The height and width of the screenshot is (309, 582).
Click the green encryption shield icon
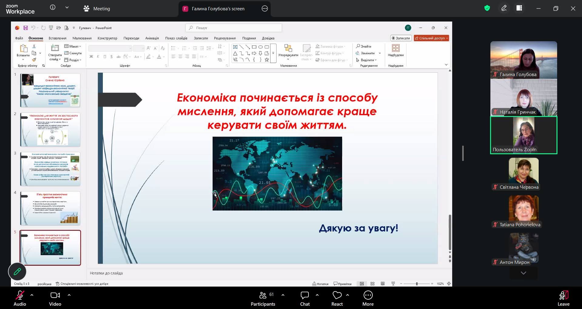pyautogui.click(x=487, y=8)
